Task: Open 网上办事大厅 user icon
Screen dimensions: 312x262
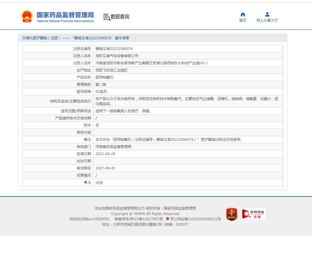Action: coord(267,14)
